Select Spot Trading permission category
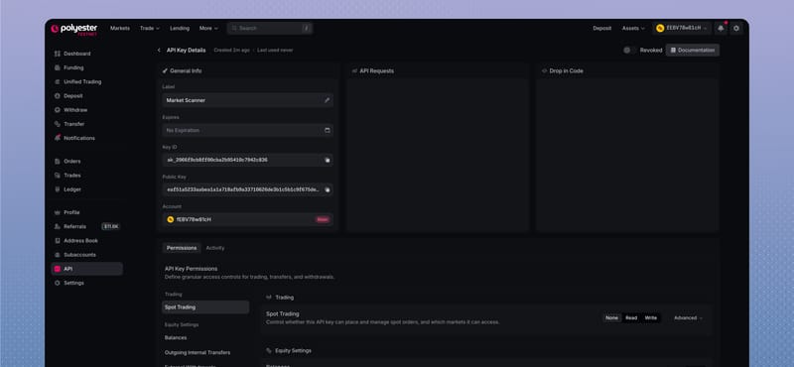The width and height of the screenshot is (794, 367). [x=205, y=307]
